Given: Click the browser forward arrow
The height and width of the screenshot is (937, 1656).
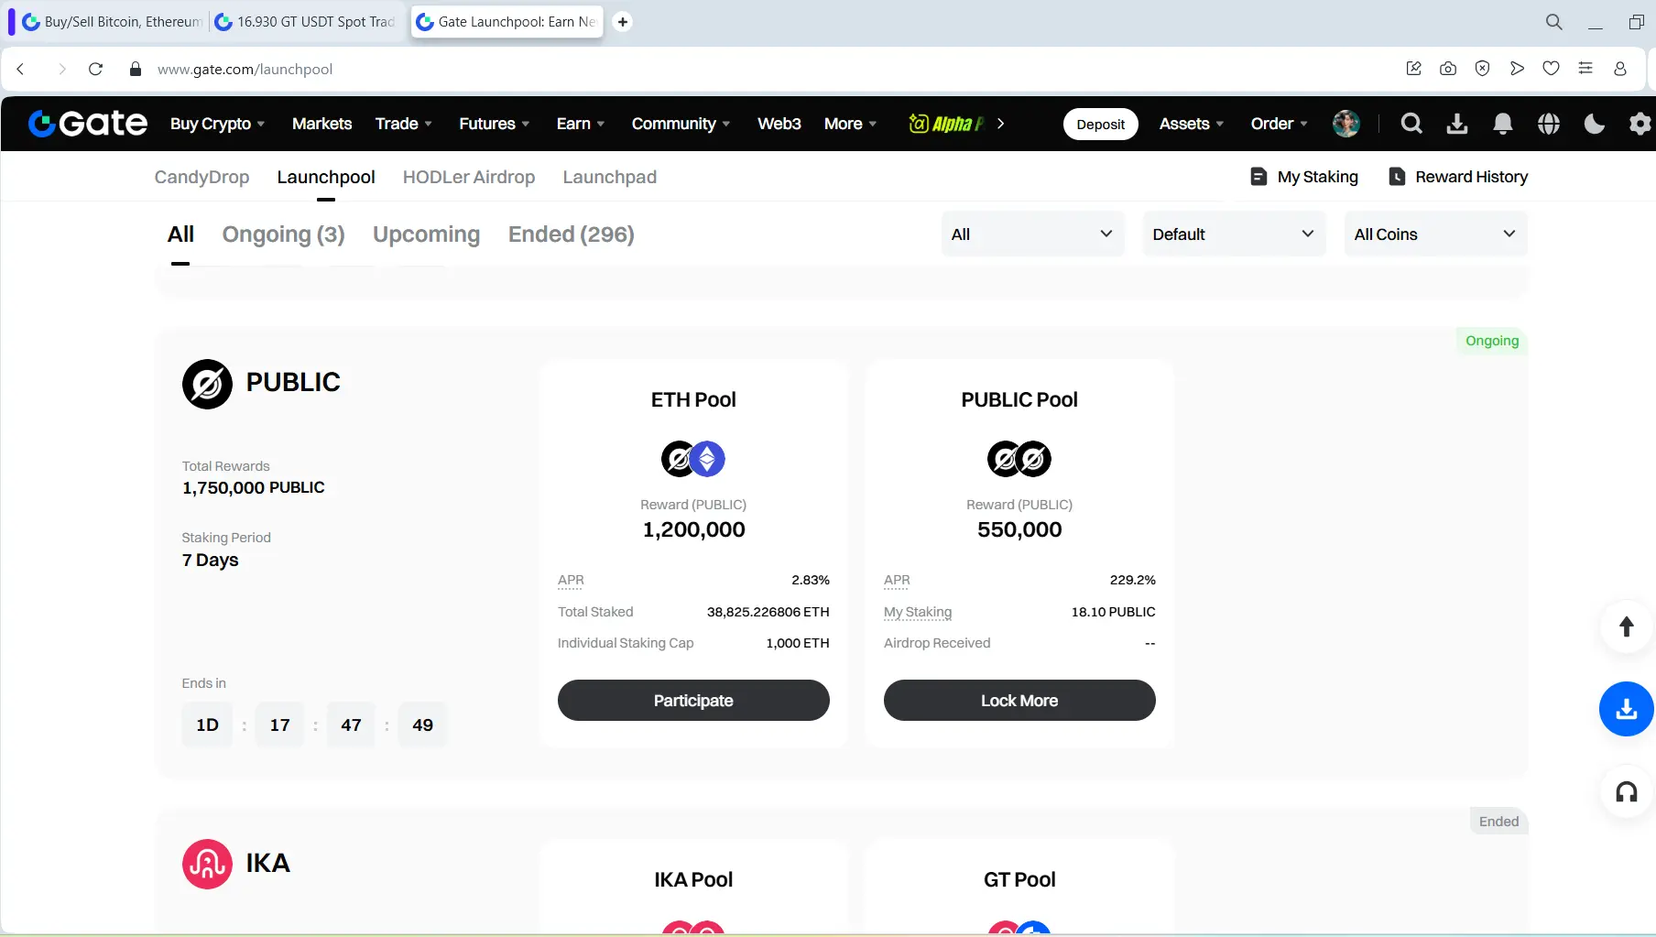Looking at the screenshot, I should [61, 69].
